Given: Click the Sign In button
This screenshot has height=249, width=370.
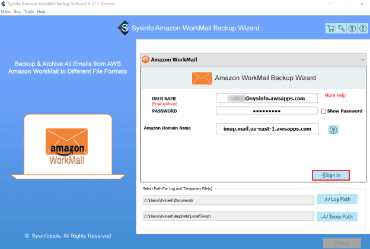Looking at the screenshot, I should point(331,175).
